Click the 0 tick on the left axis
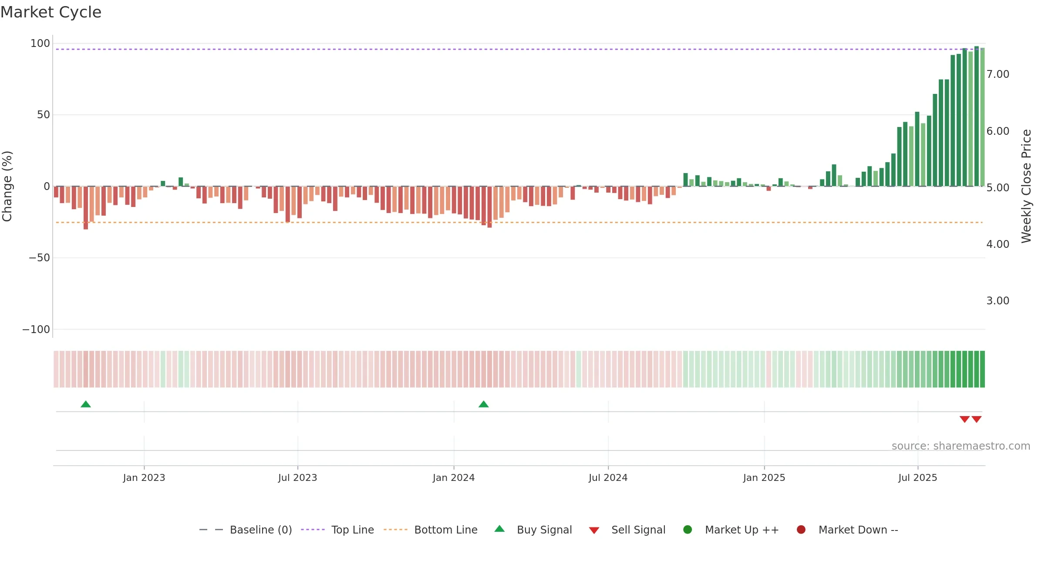Image resolution: width=1045 pixels, height=587 pixels. 47,187
